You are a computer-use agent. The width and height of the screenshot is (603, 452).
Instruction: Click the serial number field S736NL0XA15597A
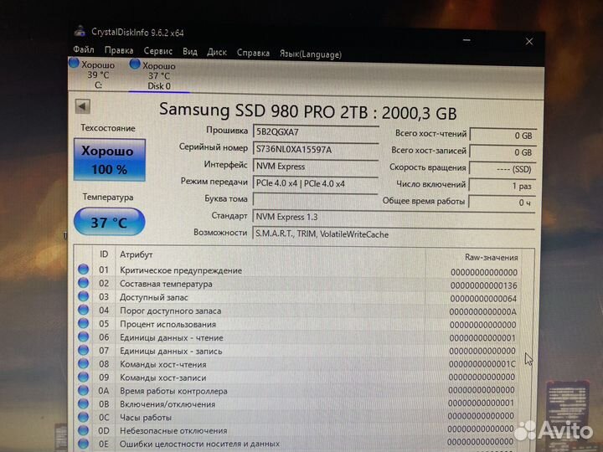click(316, 150)
